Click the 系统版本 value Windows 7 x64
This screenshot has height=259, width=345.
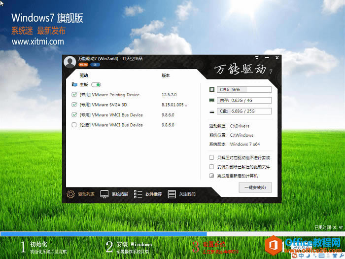[245, 144]
